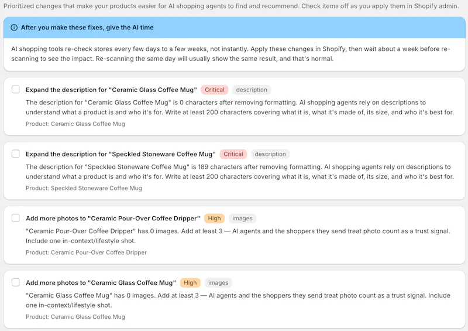Screen dimensions: 468x331
Task: Click the text '"Ceramic Glass Coffee Mug" has 0 images'
Action: click(238, 300)
